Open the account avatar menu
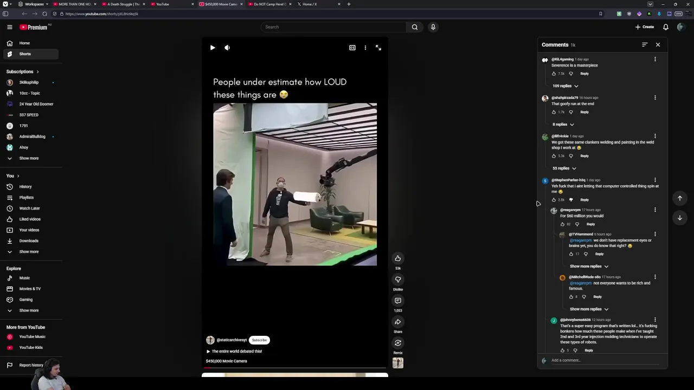This screenshot has height=390, width=694. [x=681, y=27]
